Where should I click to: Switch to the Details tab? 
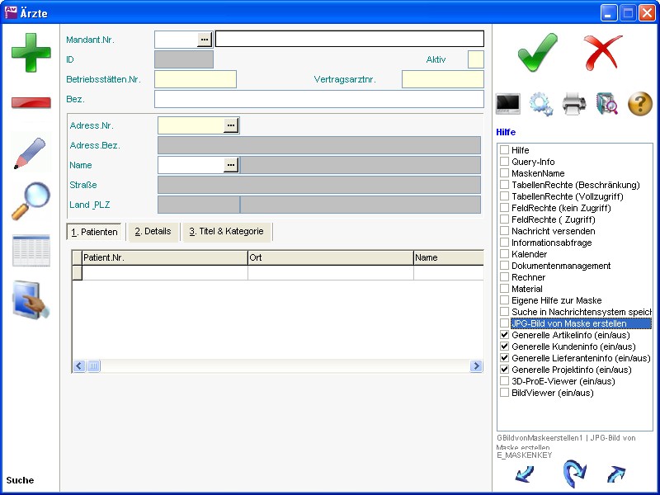pos(153,232)
